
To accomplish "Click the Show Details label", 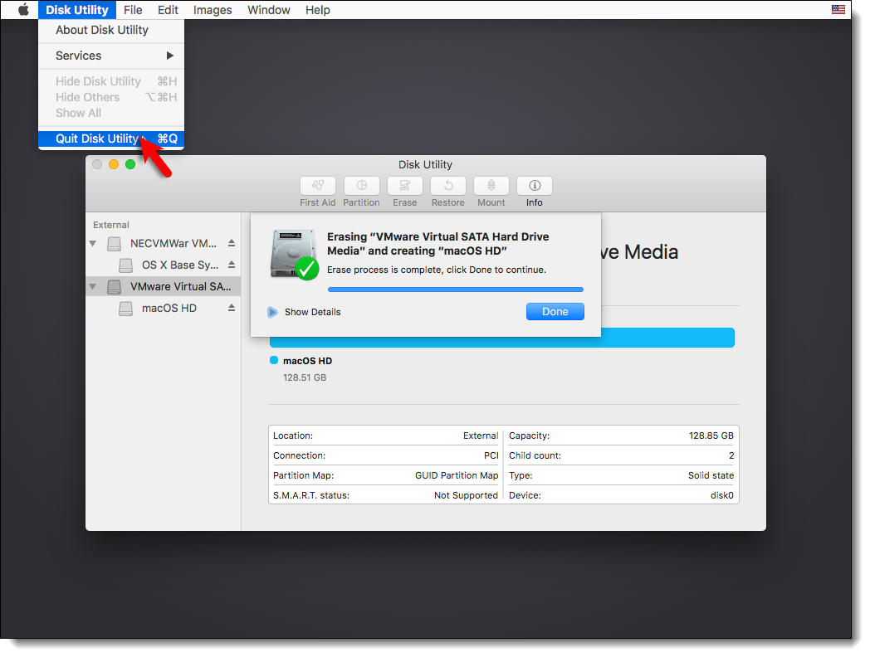I will point(312,312).
